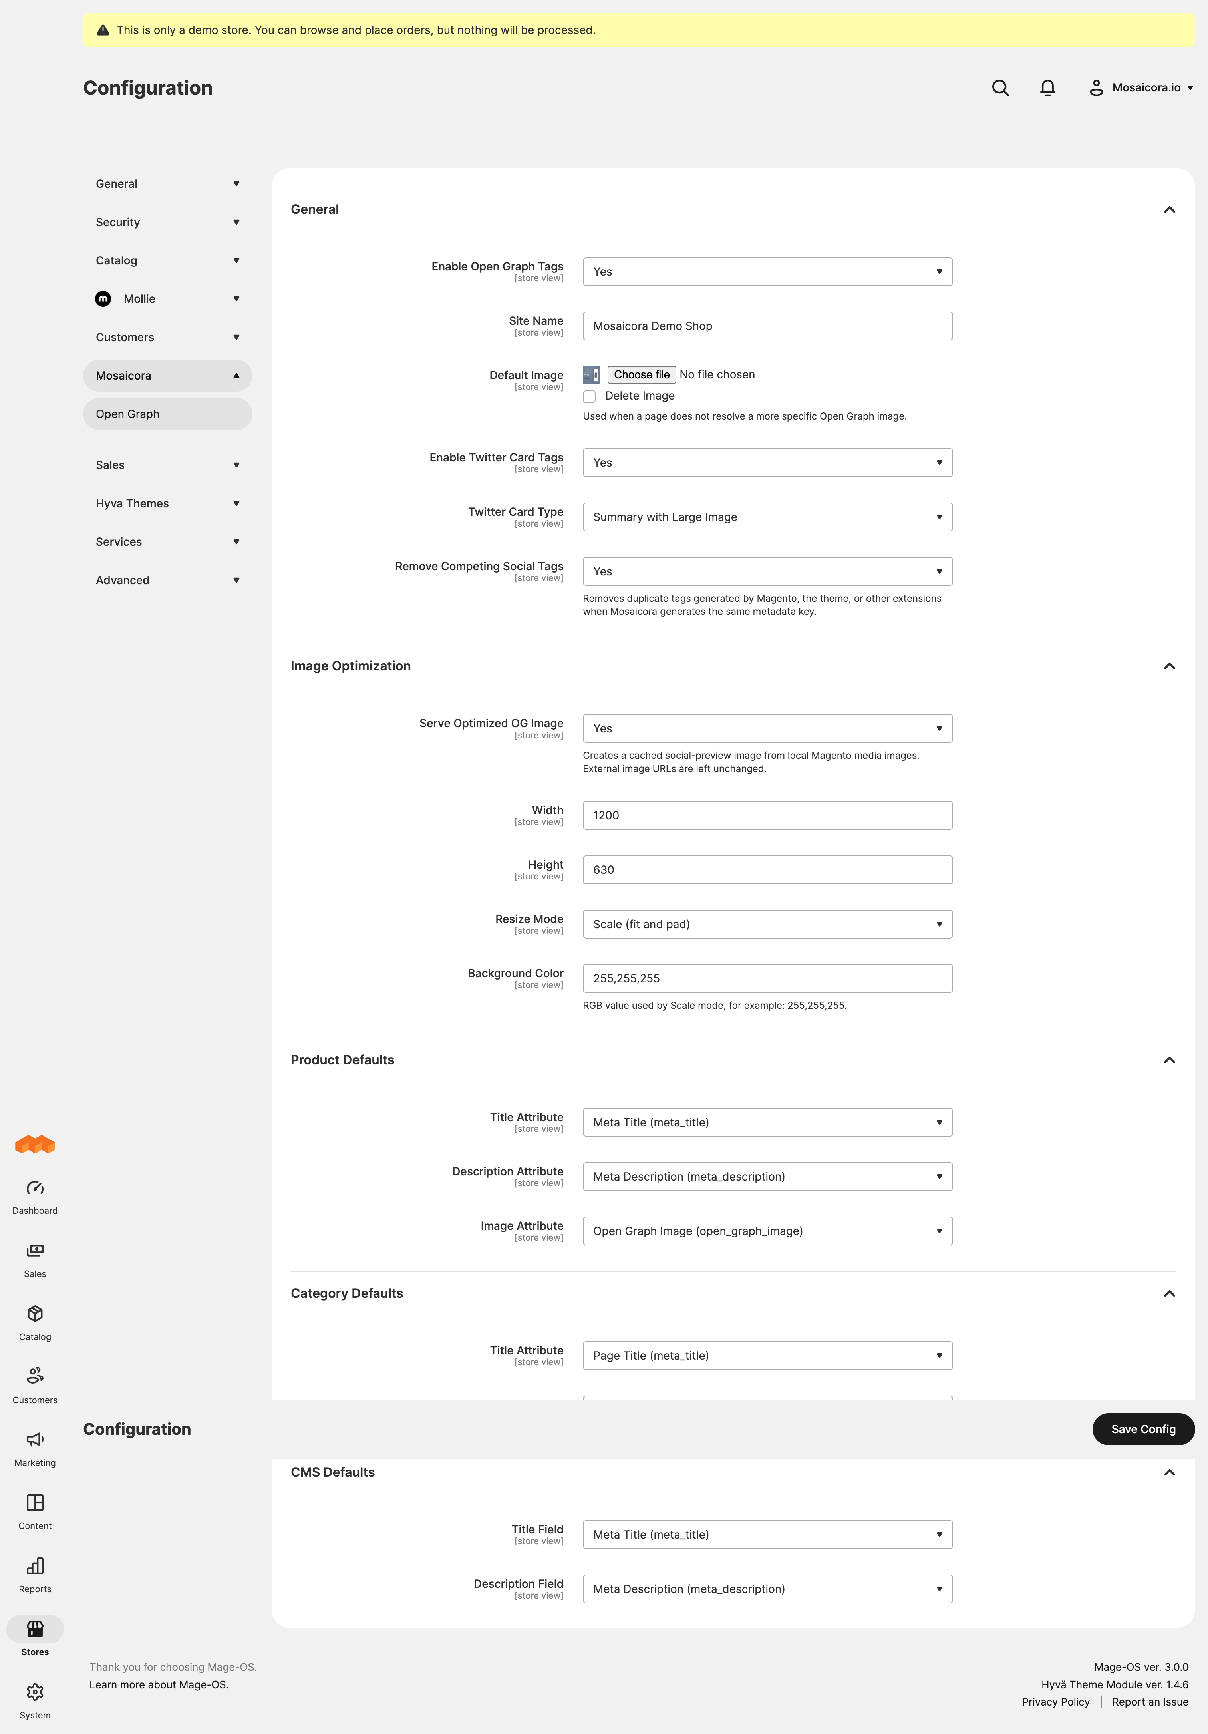
Task: Collapse the Image Optimization section chevron
Action: coord(1170,666)
